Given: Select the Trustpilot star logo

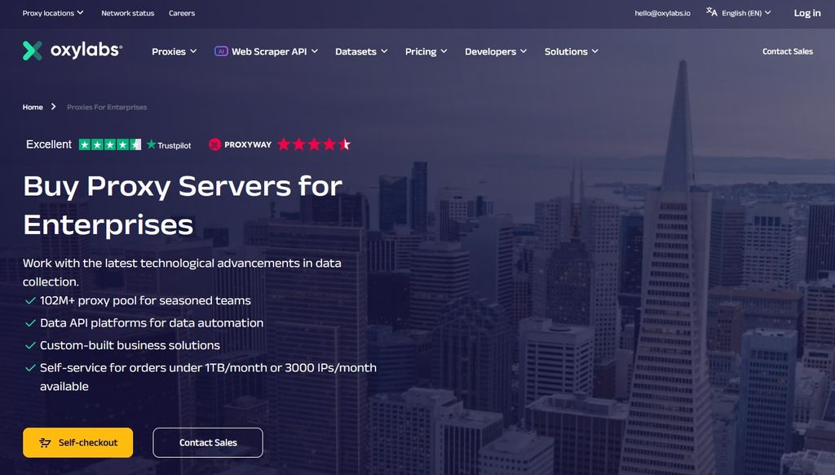Looking at the screenshot, I should coord(151,144).
